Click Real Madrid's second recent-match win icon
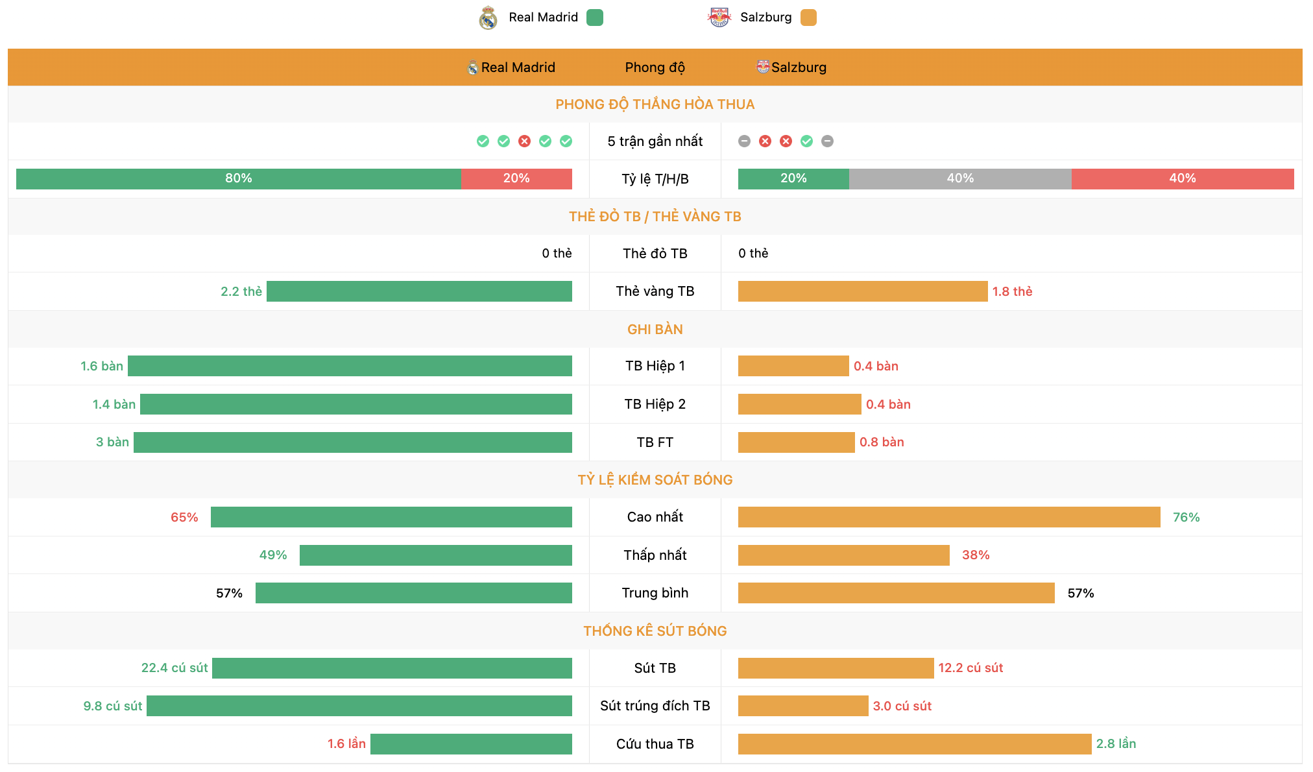Screen dimensions: 1313x772 (x=503, y=141)
